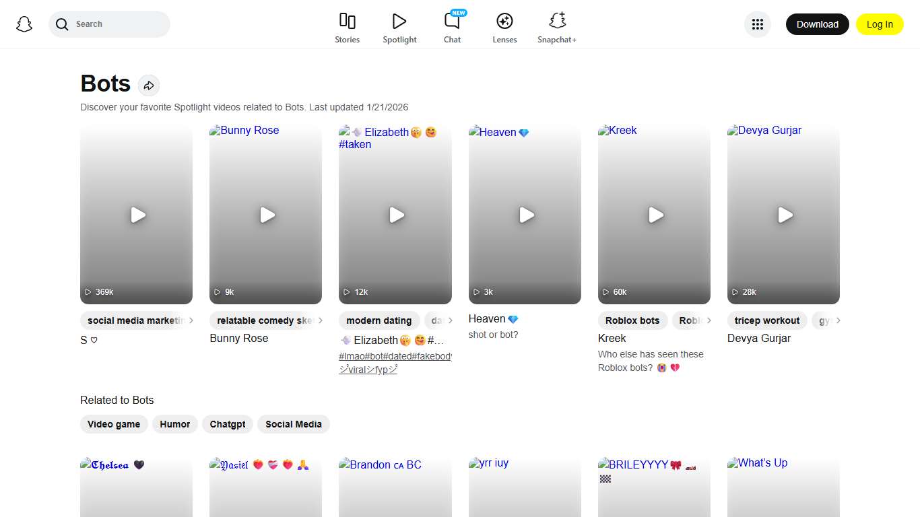
Task: Expand tags next to relatable comedy sketches
Action: pyautogui.click(x=319, y=320)
